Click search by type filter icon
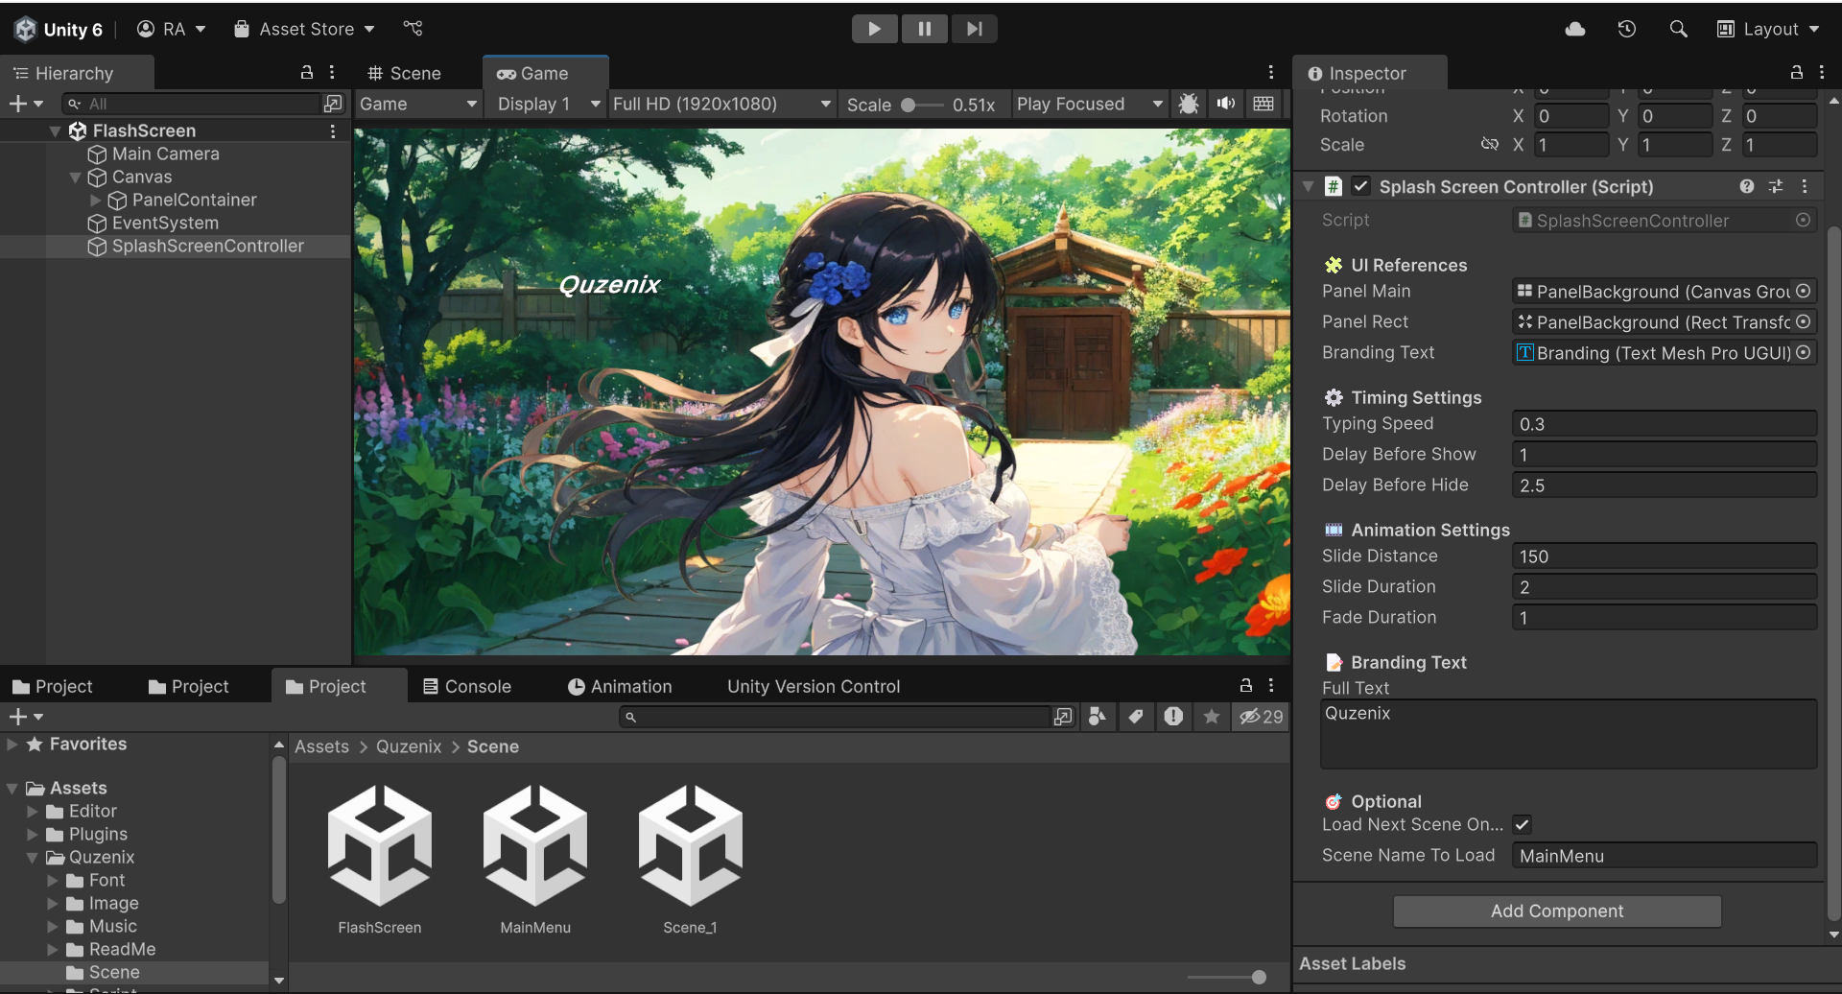This screenshot has width=1842, height=994. (x=1098, y=717)
